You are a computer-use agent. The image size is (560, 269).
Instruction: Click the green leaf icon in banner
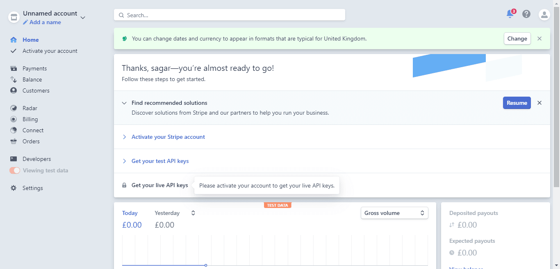(x=125, y=38)
